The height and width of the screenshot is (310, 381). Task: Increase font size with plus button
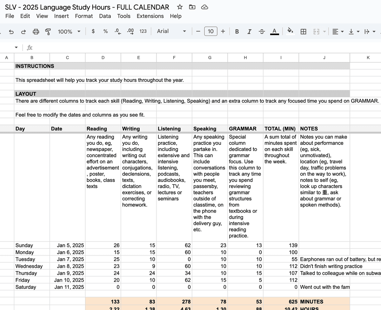[223, 31]
